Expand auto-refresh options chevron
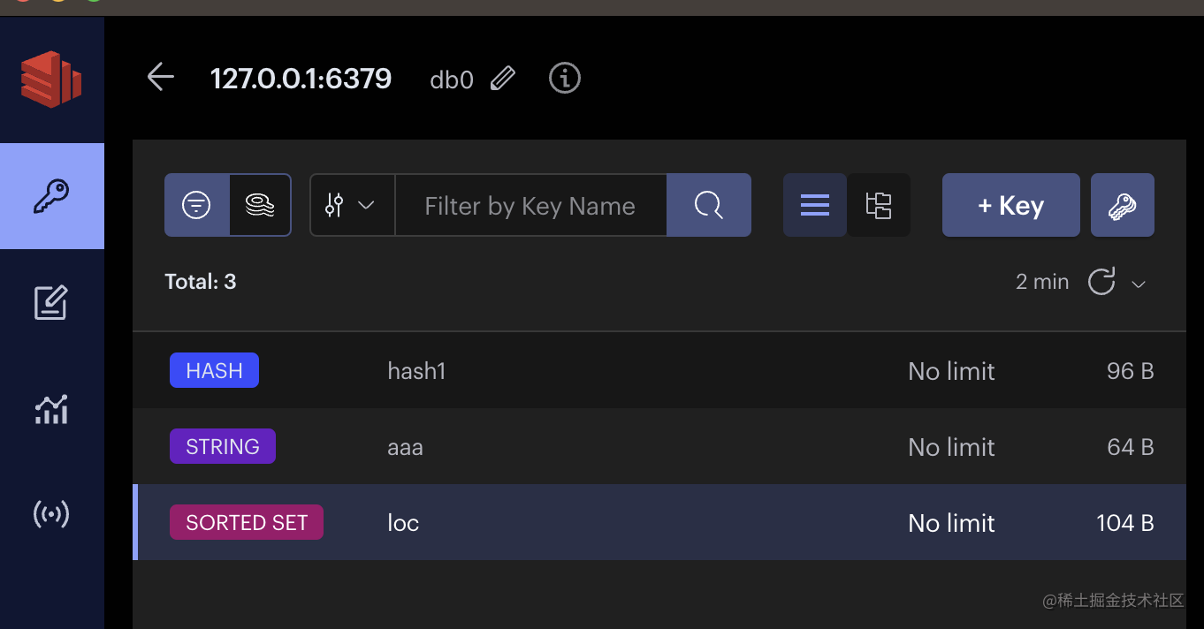 click(1139, 284)
